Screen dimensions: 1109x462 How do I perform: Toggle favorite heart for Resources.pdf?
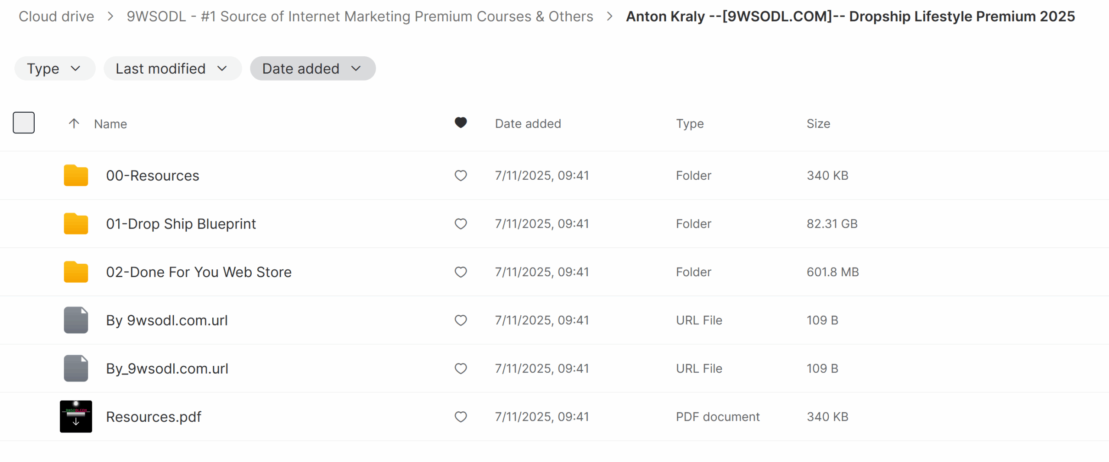click(460, 417)
